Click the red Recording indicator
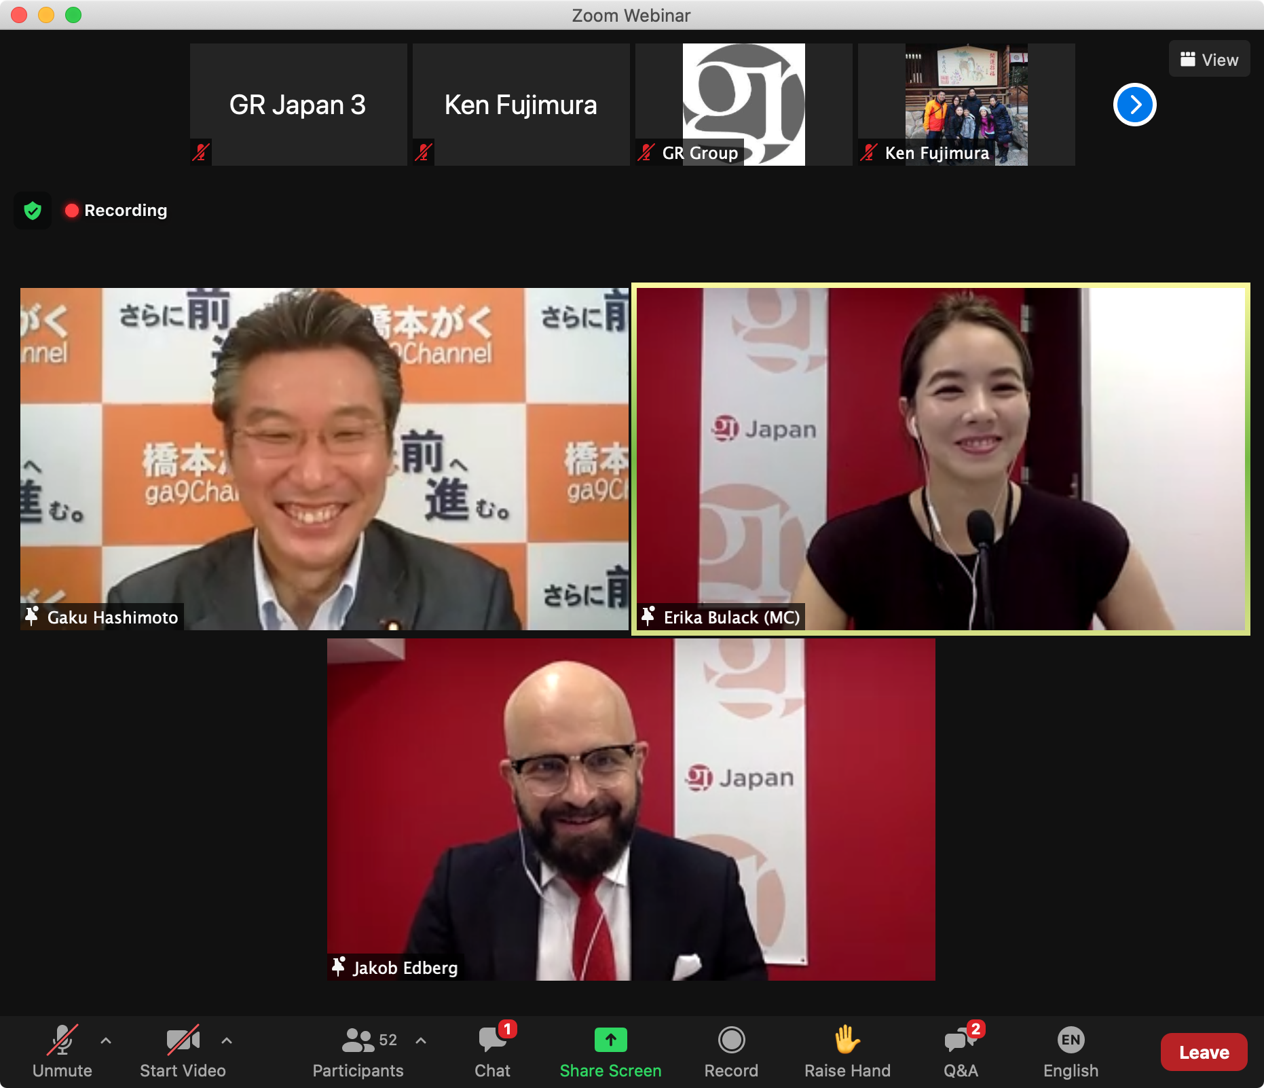 pos(116,211)
